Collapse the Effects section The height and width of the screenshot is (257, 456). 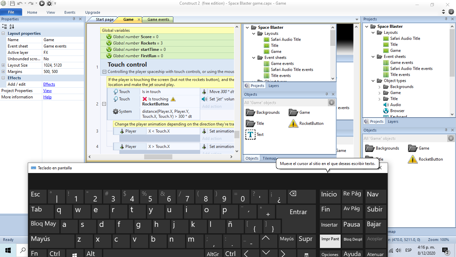pos(3,78)
